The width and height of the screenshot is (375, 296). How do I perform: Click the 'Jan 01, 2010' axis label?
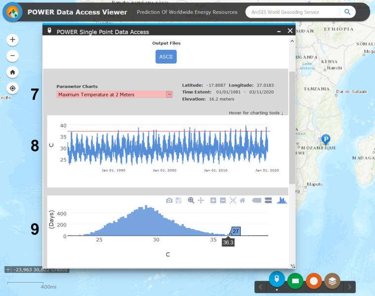point(215,170)
